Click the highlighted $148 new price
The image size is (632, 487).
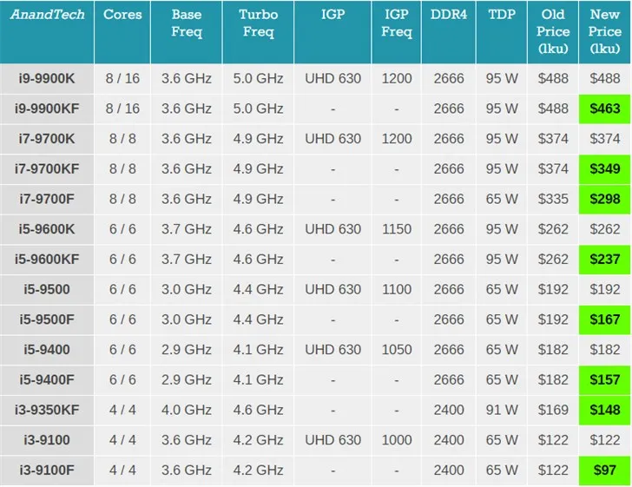(x=604, y=410)
